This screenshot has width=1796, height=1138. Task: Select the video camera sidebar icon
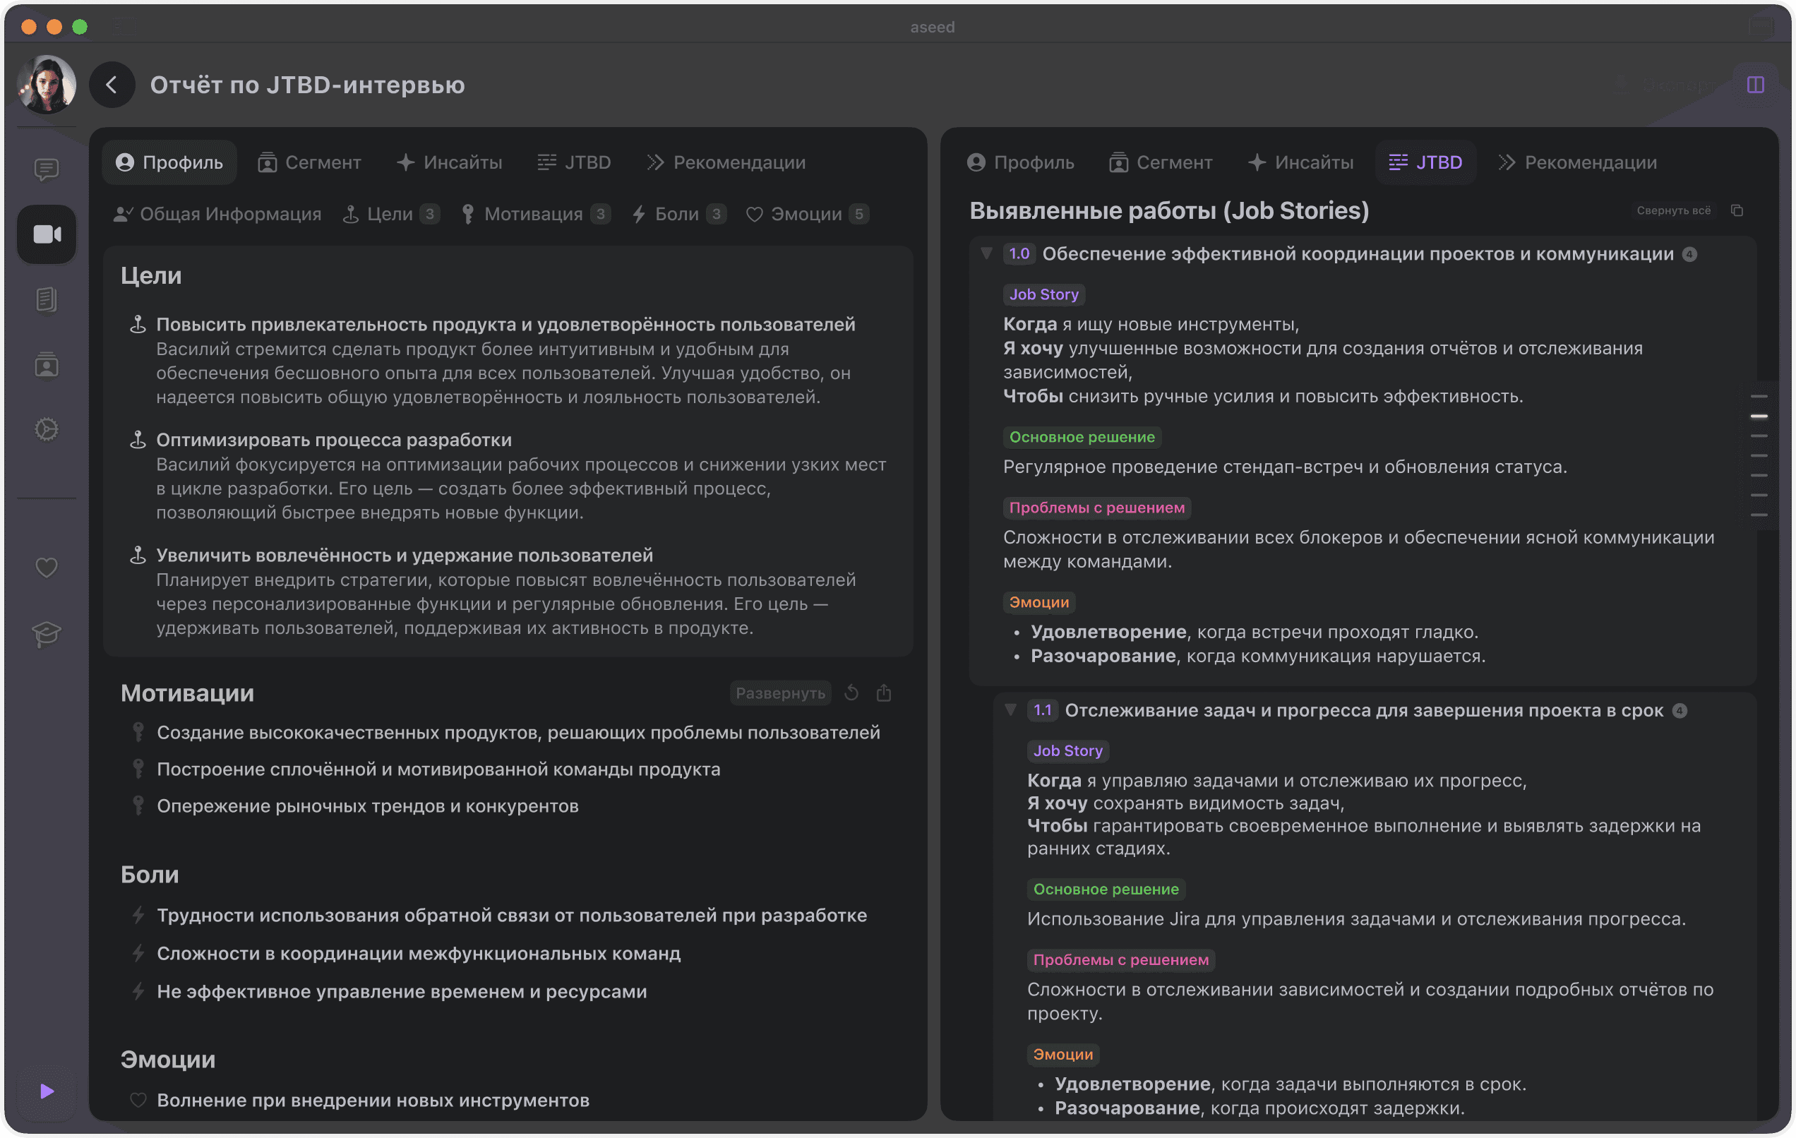pos(47,235)
